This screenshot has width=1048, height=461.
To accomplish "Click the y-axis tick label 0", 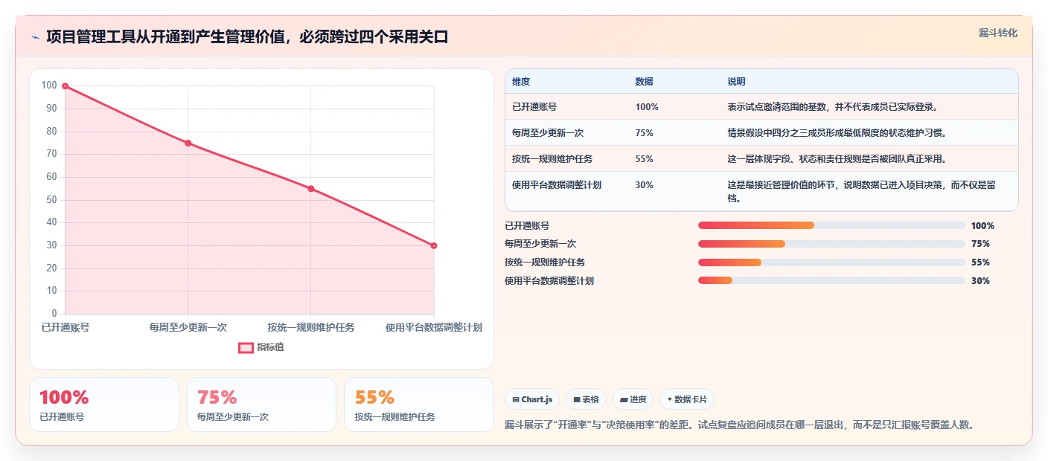I will (54, 314).
